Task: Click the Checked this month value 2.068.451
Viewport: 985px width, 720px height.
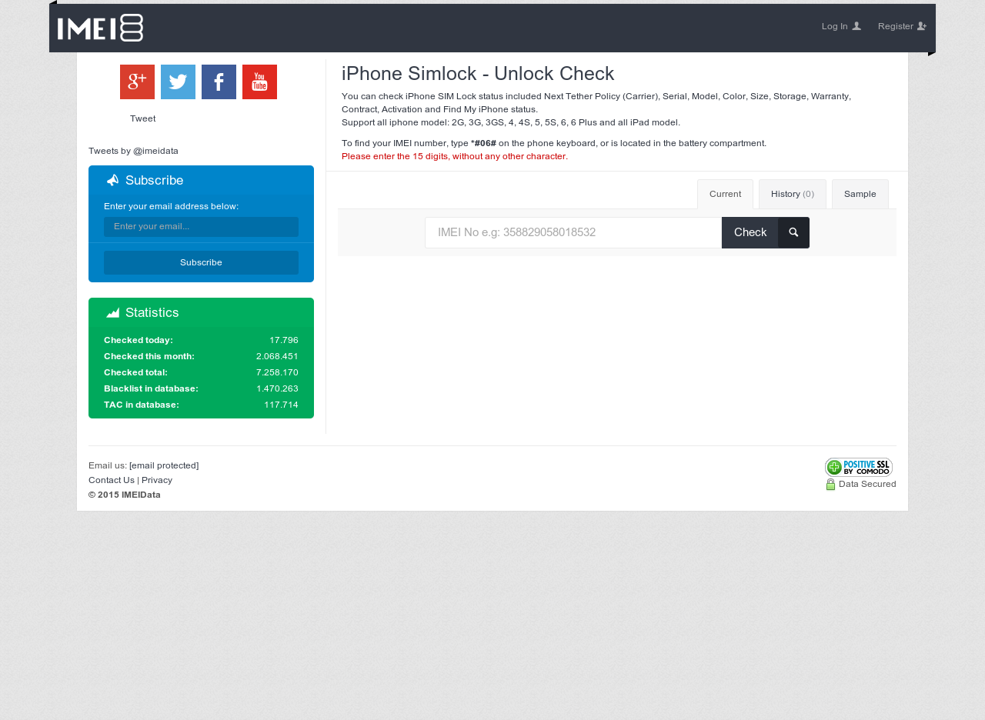Action: point(277,356)
